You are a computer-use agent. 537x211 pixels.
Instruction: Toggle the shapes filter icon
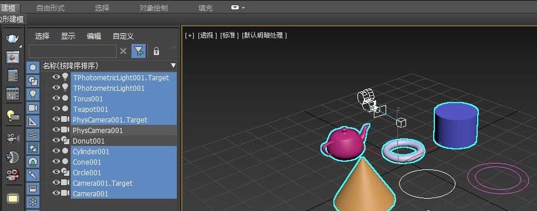click(33, 81)
